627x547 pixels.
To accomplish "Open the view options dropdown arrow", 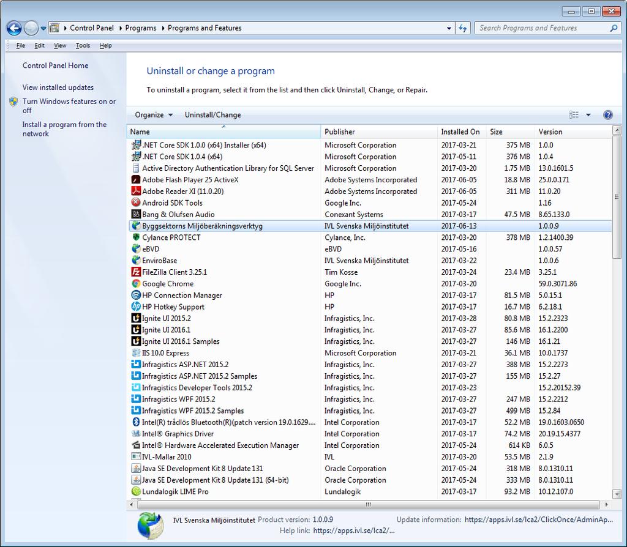I will (588, 115).
